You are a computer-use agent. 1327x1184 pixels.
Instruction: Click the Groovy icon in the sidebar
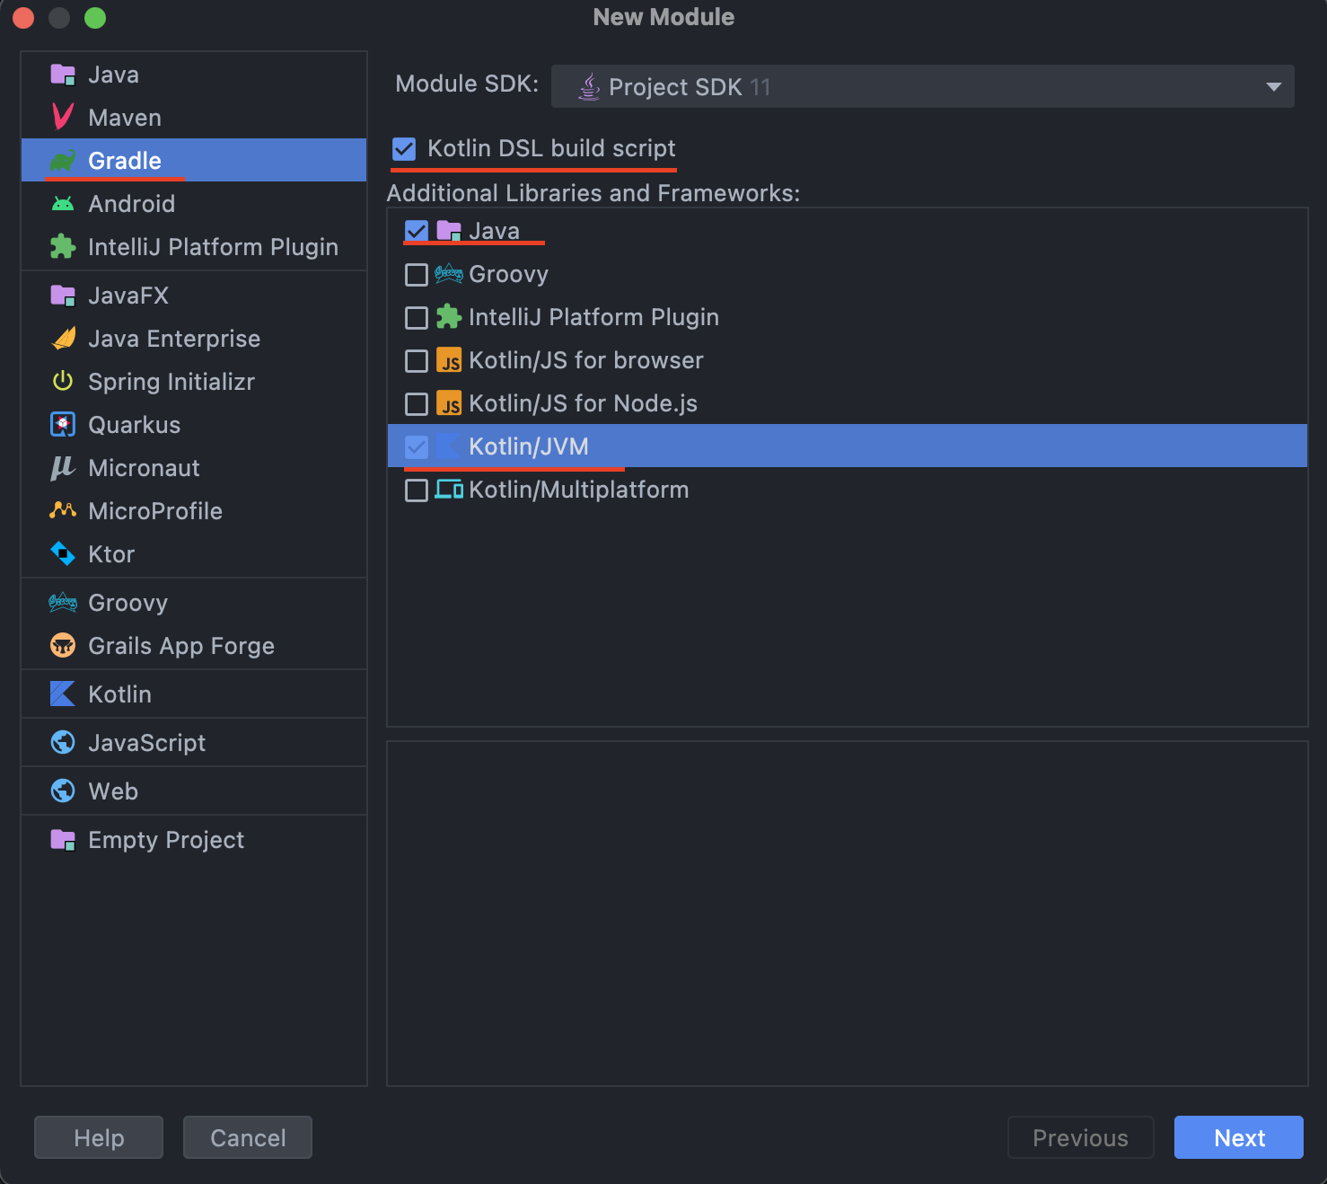63,603
